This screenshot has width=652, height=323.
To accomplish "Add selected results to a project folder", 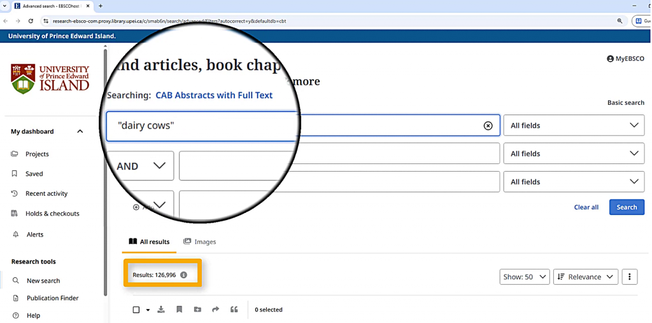I will point(197,310).
